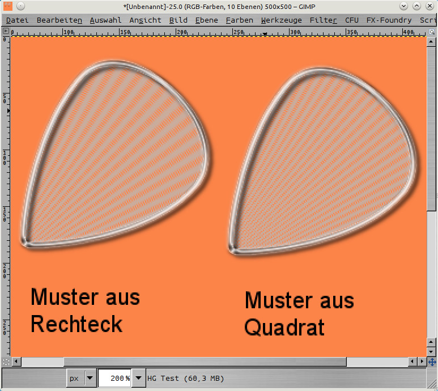
Task: Click the 'Muster aus Quadrat' text on canvas
Action: pos(299,313)
